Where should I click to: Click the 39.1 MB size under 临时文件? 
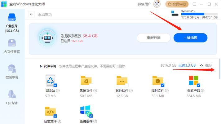click(158, 96)
